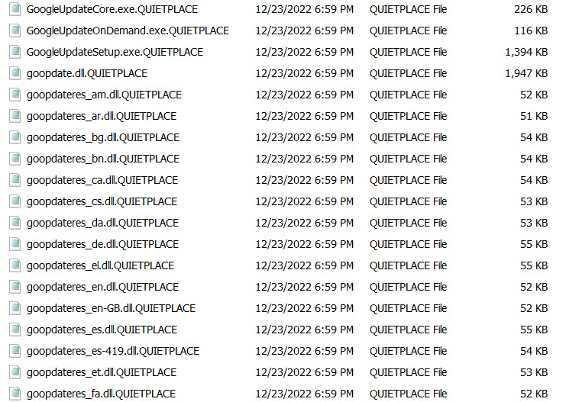
Task: Click the QUIETPLACE File type of GoogleUpdateSetup.exe.QUIETPLACE
Action: point(408,52)
